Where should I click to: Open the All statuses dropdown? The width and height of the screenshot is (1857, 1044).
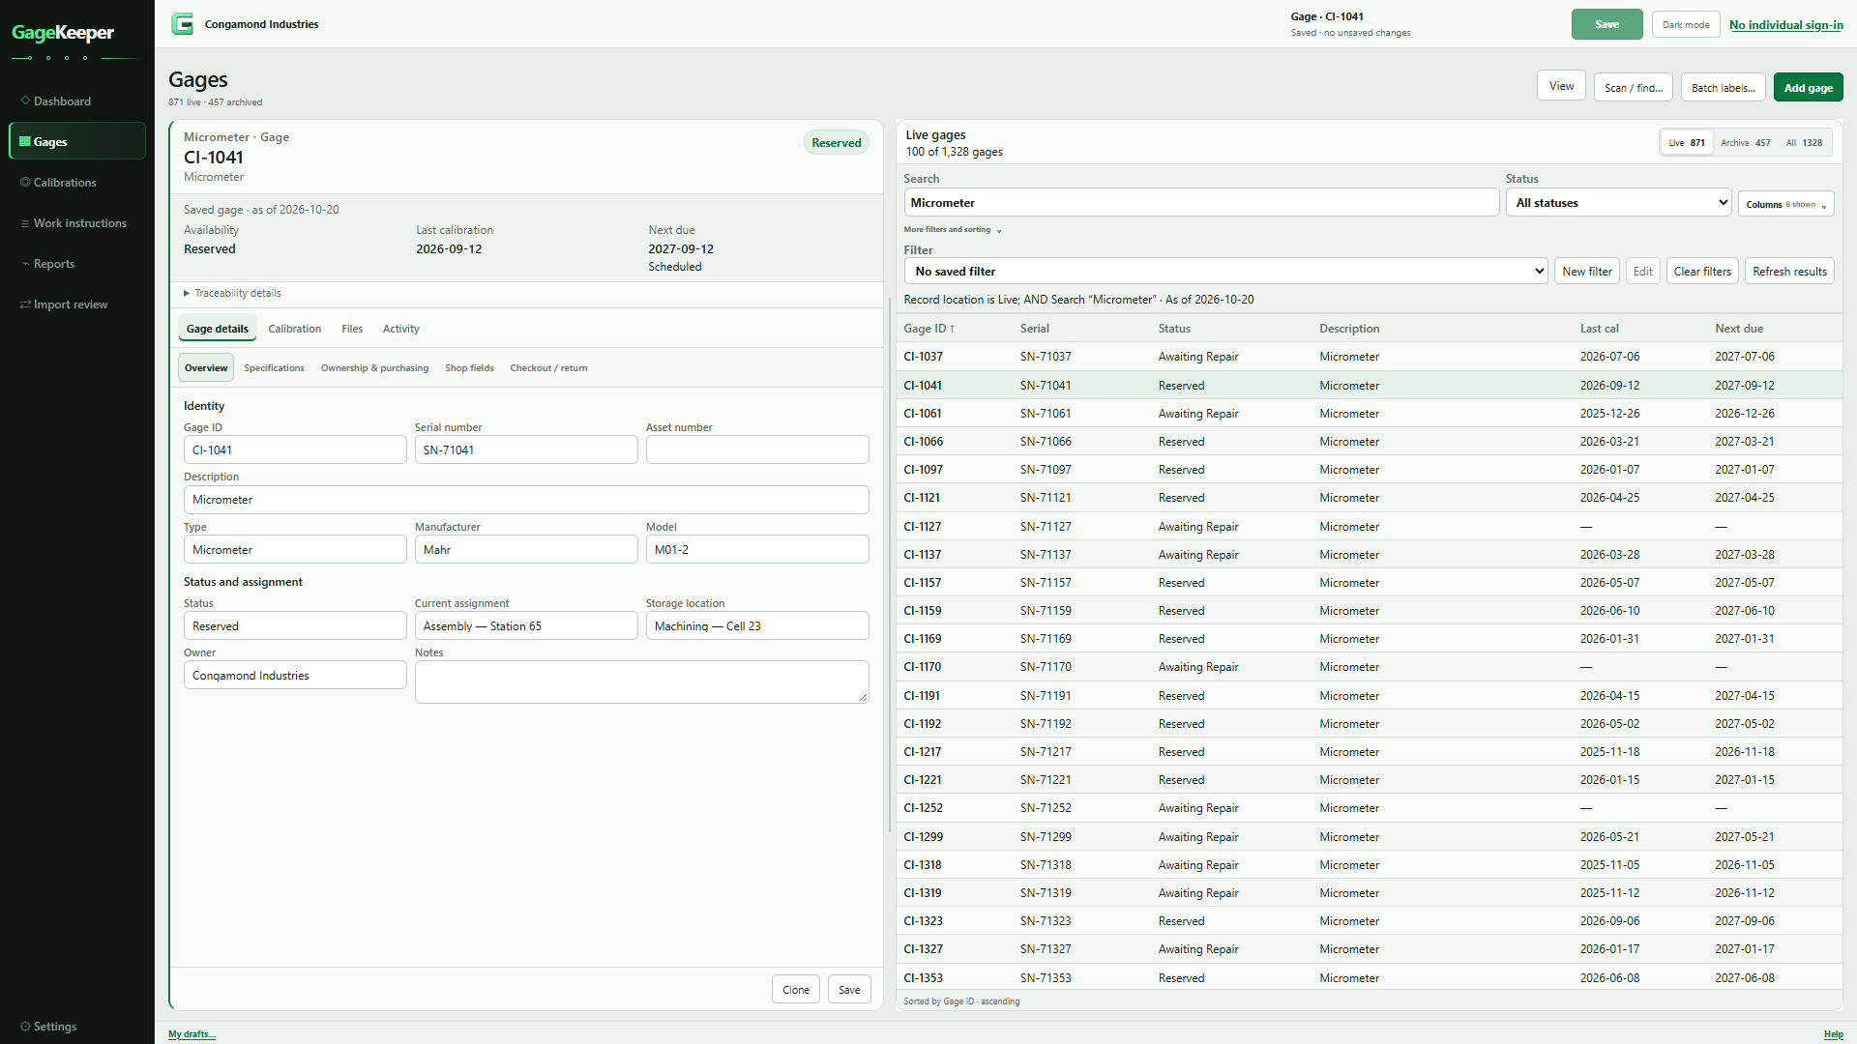click(1618, 203)
